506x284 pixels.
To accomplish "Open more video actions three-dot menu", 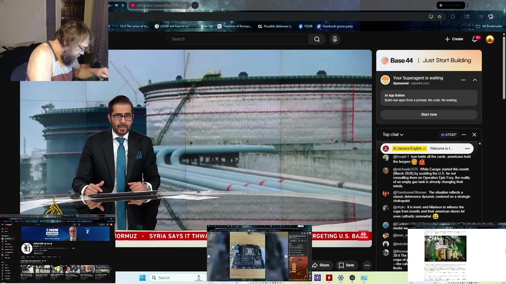I will click(x=367, y=265).
